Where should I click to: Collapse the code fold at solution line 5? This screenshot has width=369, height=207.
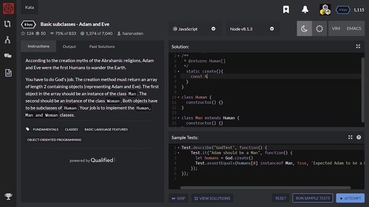tap(178, 71)
